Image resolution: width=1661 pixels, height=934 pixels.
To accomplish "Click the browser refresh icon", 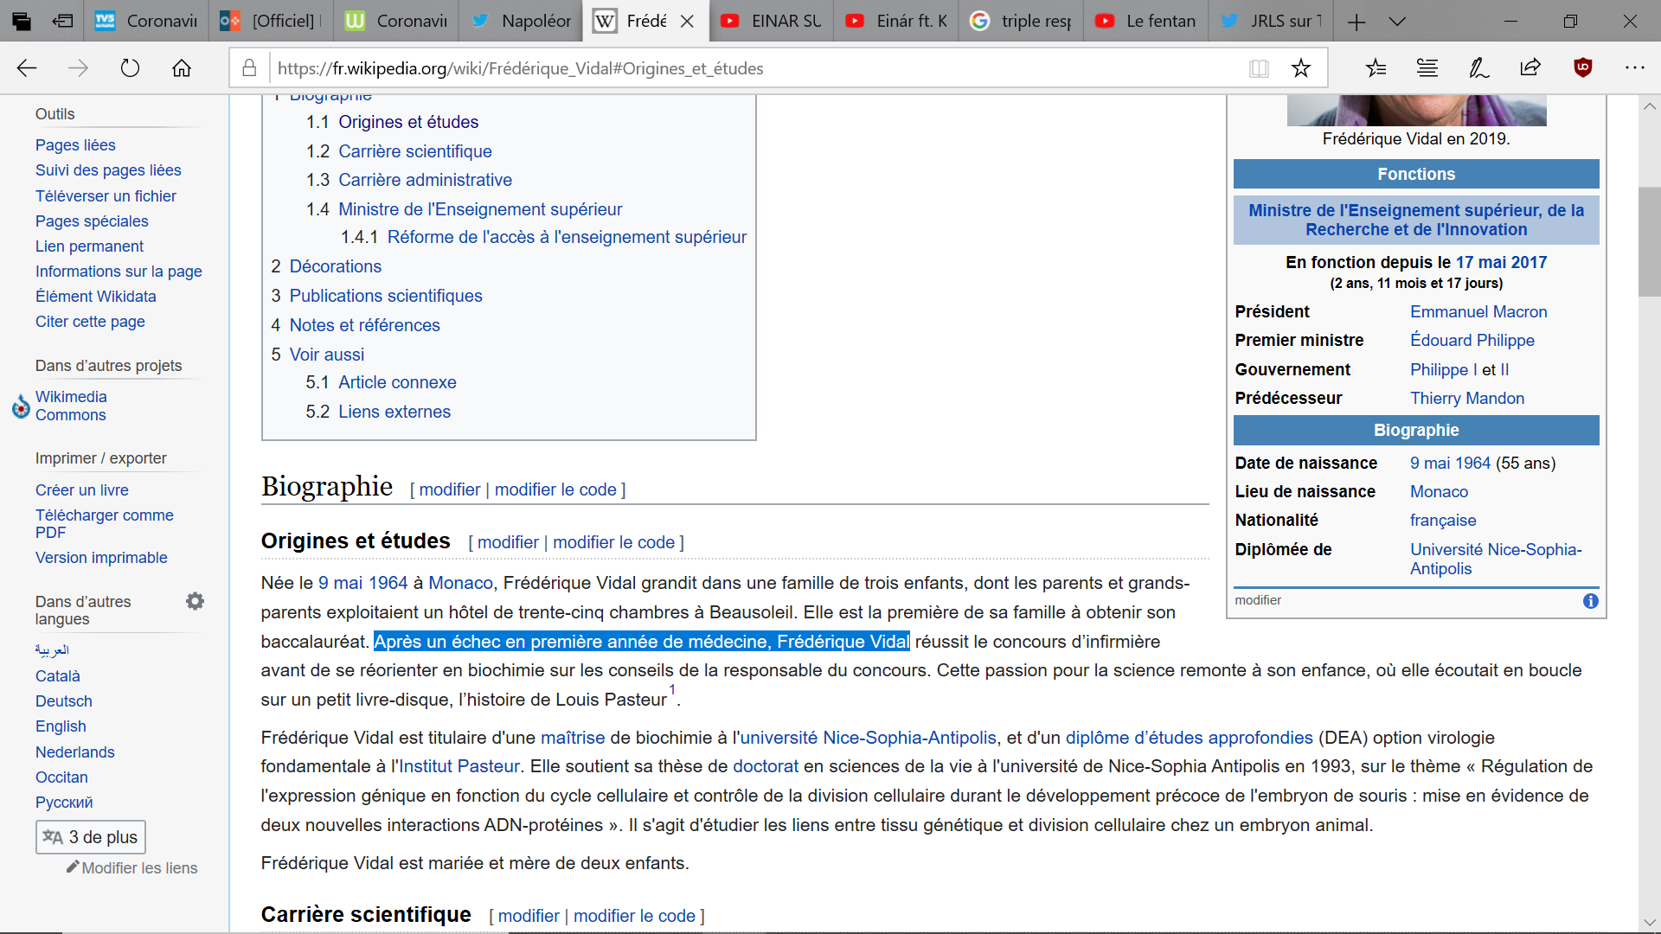I will point(130,68).
